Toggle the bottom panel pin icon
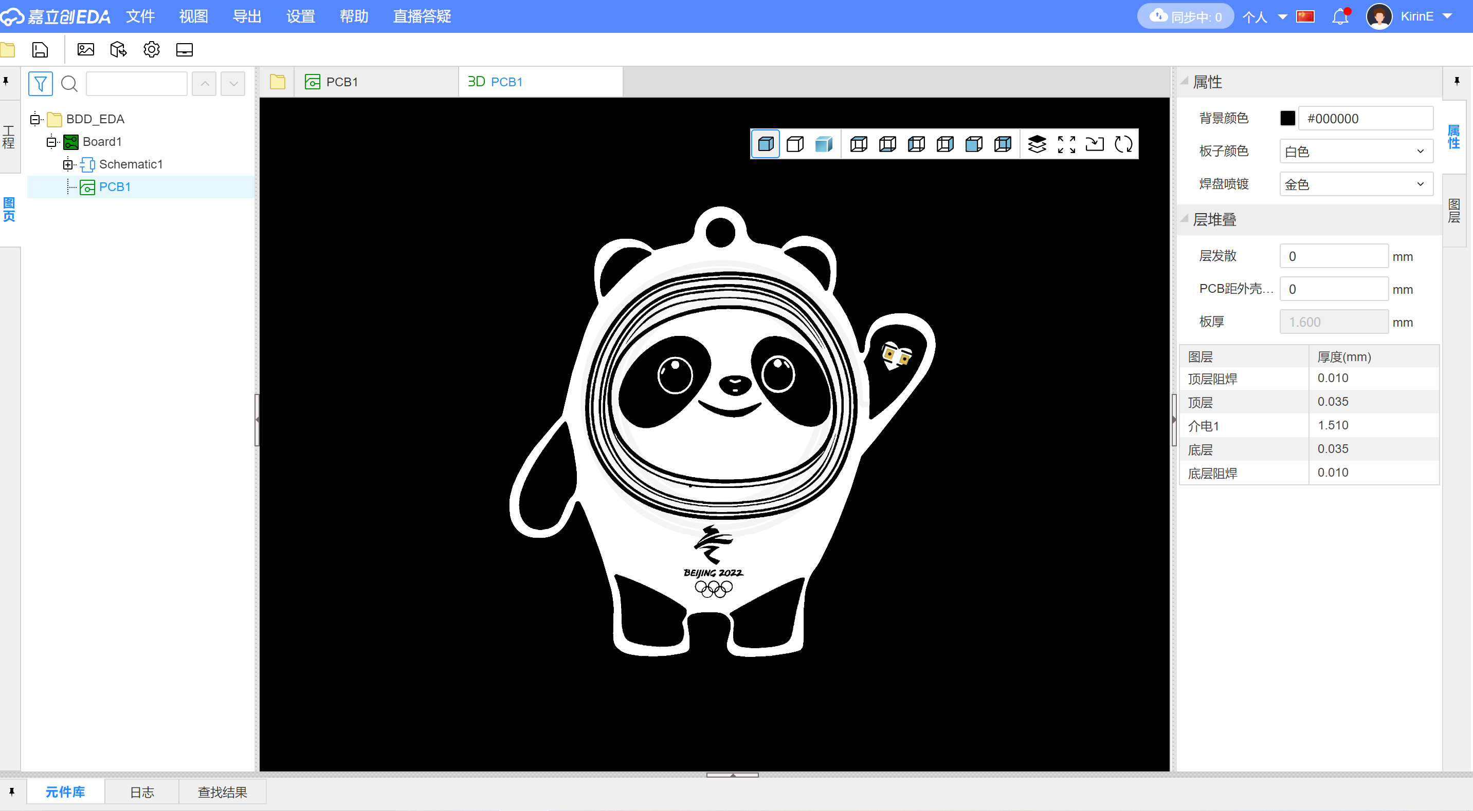Screen dimensions: 1473x811 tap(11, 791)
